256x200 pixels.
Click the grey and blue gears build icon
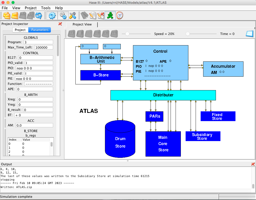[63, 16]
